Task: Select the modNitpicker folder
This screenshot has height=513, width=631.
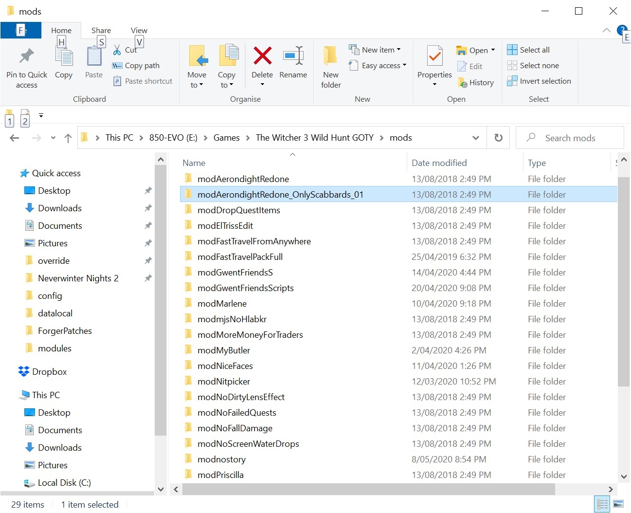Action: (x=224, y=382)
